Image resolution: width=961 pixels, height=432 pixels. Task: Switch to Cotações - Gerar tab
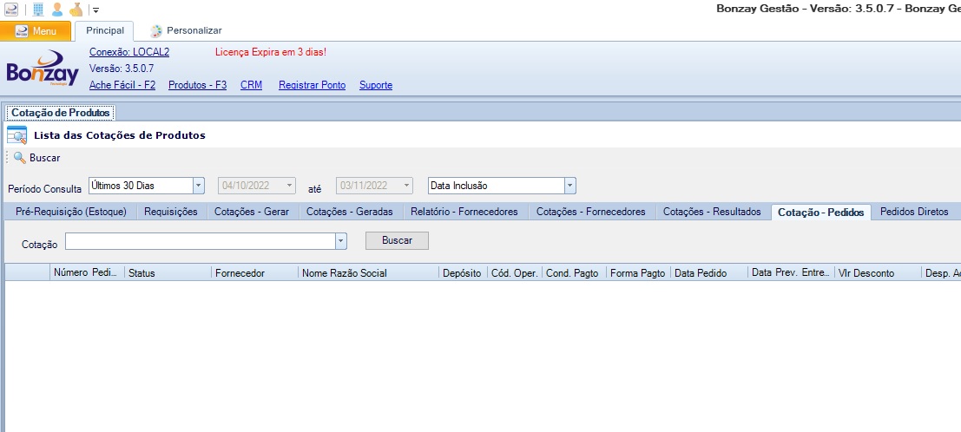coord(252,212)
